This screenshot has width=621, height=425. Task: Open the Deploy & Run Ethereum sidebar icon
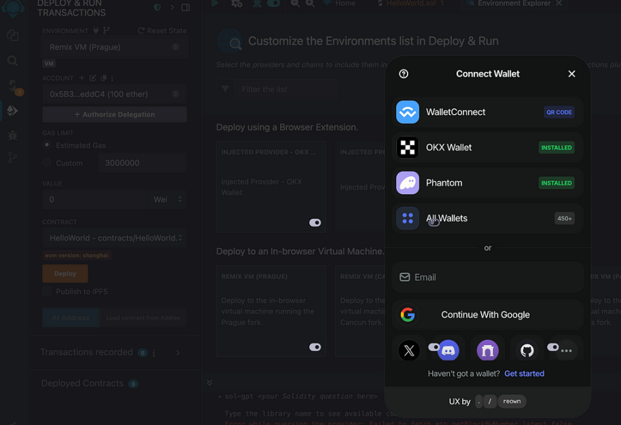(13, 111)
